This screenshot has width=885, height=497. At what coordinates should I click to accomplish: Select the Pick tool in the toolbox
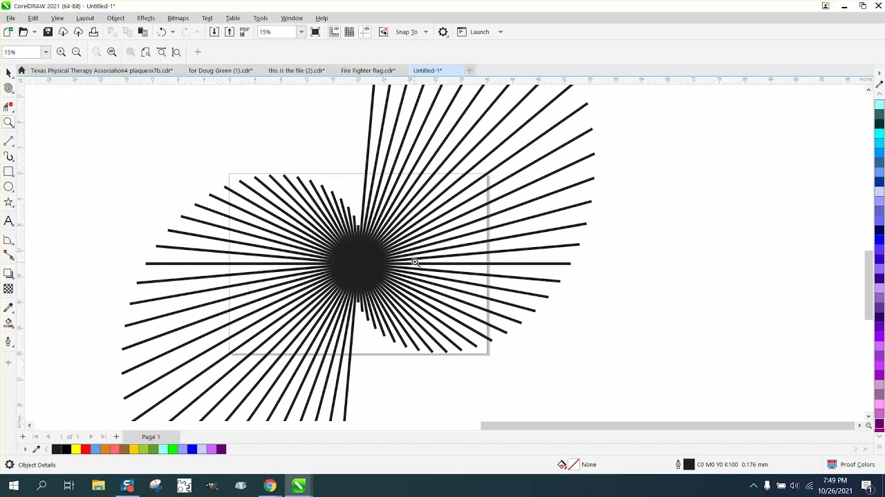pyautogui.click(x=8, y=73)
